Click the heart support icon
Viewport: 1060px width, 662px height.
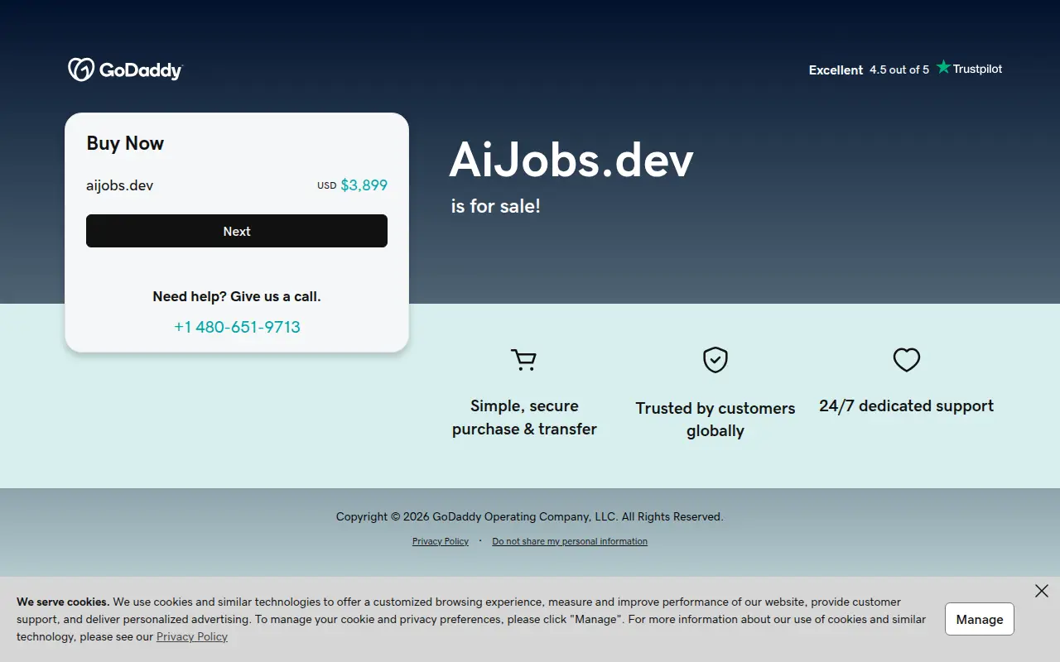[x=907, y=360]
